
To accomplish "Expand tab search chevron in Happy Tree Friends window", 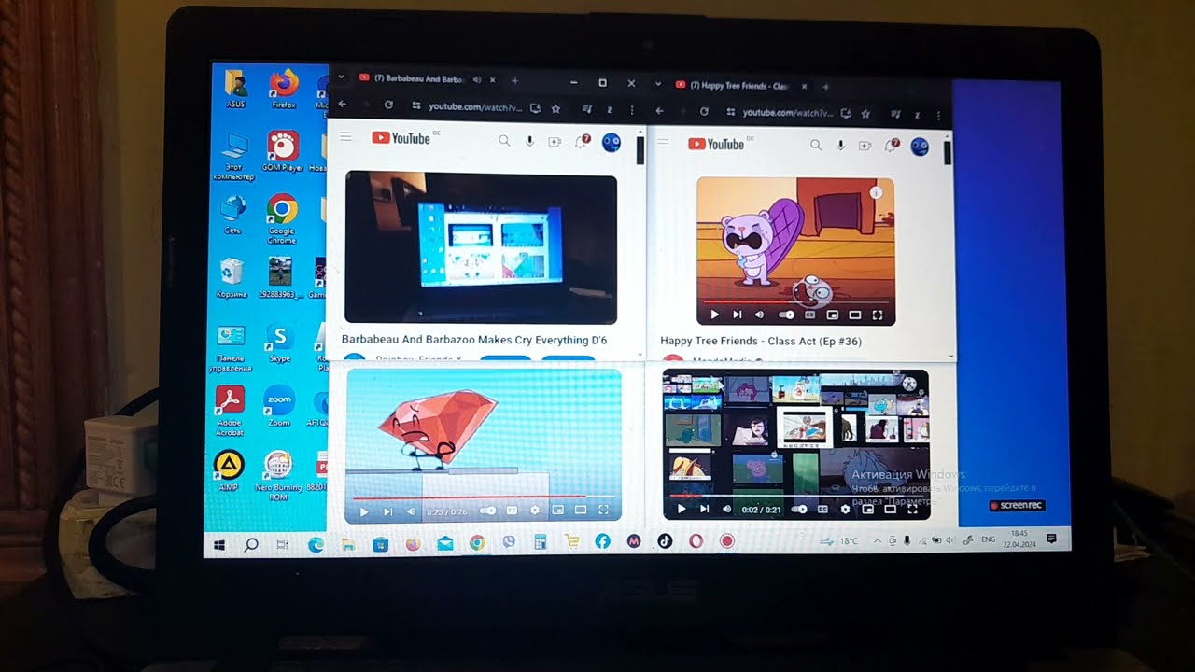I will tap(659, 86).
